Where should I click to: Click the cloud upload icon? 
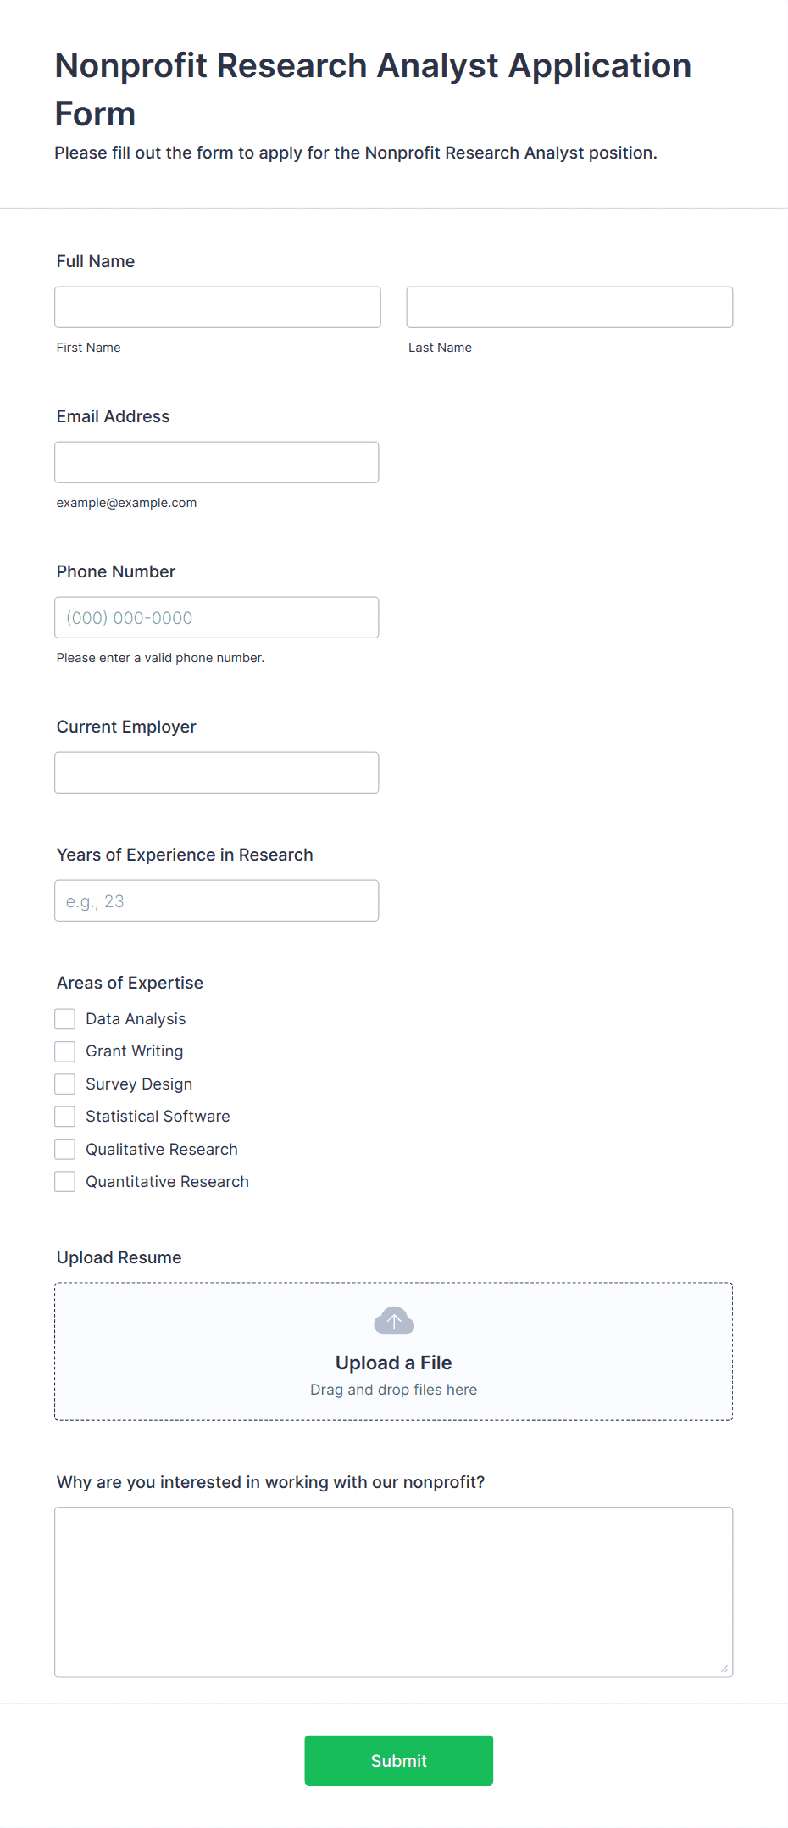click(x=394, y=1320)
